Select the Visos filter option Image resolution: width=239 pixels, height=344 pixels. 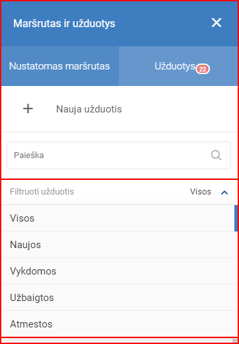(118, 218)
